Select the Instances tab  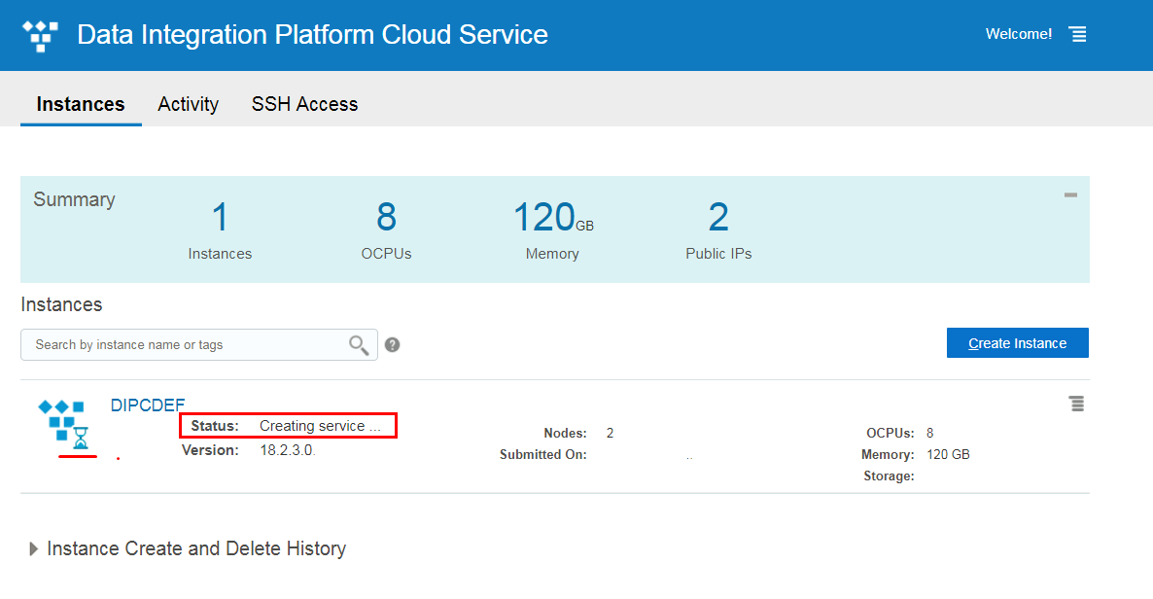pyautogui.click(x=81, y=104)
